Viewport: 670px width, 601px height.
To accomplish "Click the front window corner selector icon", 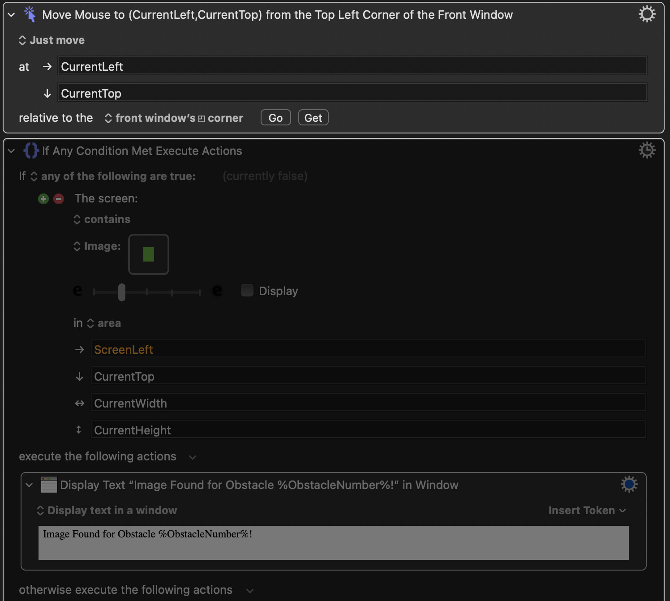I will pyautogui.click(x=202, y=119).
